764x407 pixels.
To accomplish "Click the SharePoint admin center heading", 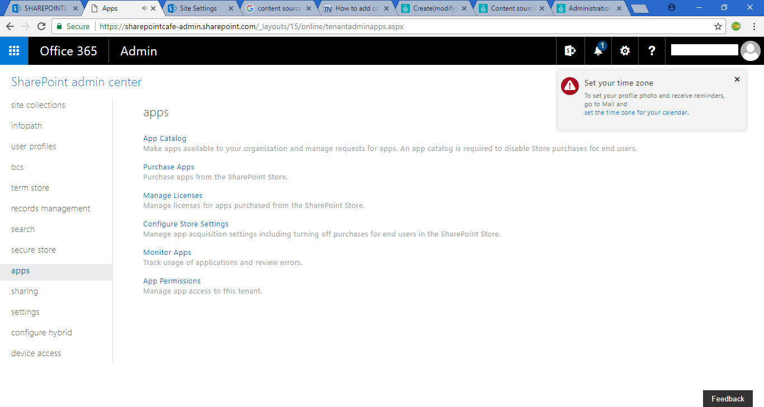I will pyautogui.click(x=77, y=82).
